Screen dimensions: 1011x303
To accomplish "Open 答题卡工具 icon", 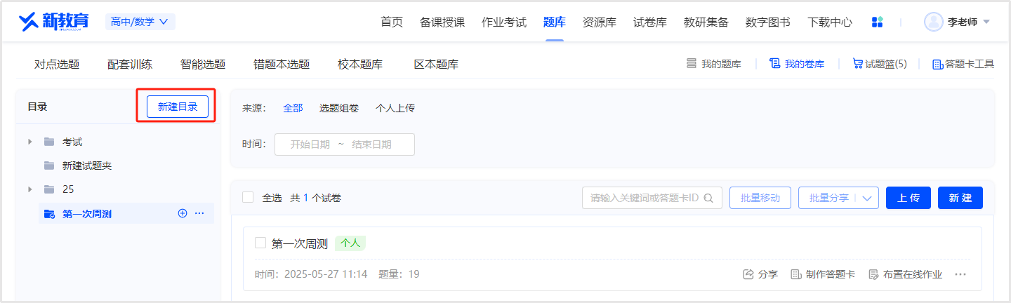I will pos(937,64).
